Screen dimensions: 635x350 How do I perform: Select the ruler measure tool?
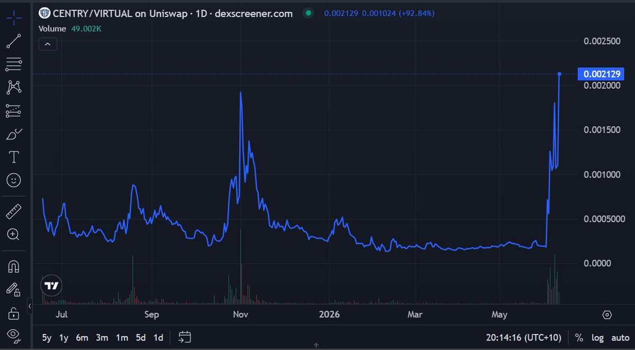pos(14,211)
